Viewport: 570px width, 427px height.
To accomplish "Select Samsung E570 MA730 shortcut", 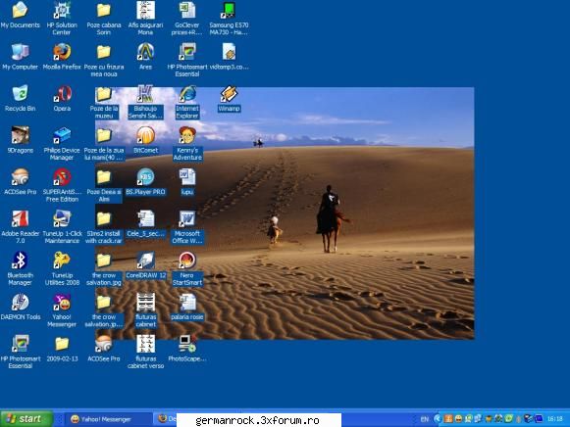I will click(x=229, y=10).
